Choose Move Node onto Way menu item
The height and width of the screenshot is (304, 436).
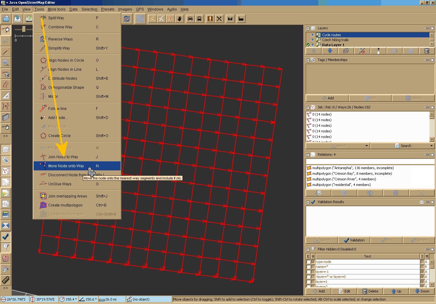[66, 166]
